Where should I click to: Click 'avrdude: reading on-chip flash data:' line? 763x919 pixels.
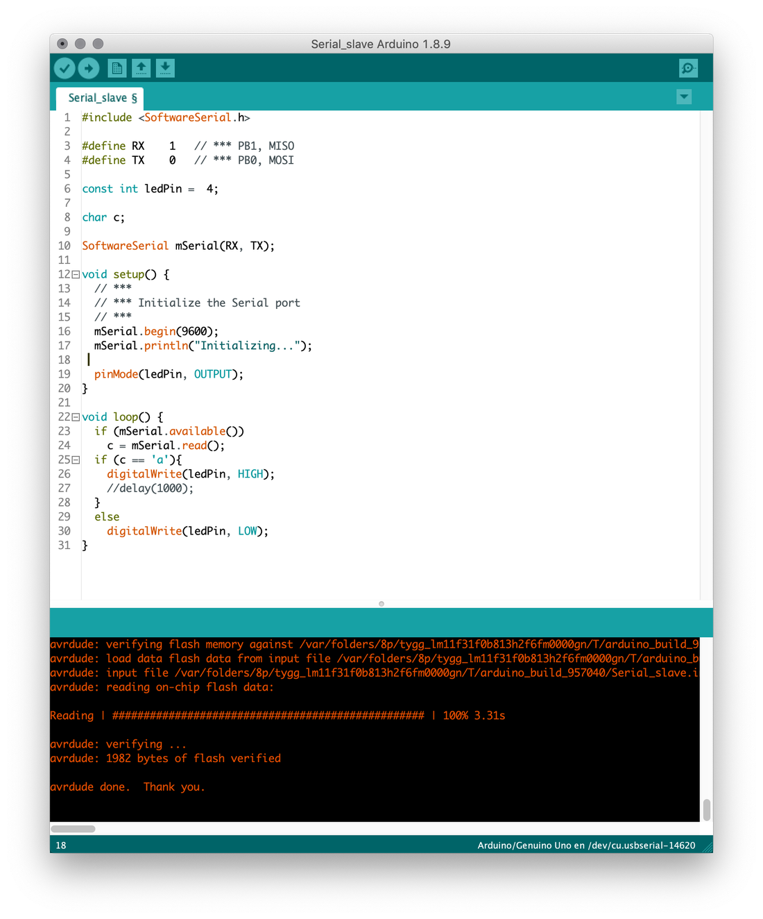[162, 687]
